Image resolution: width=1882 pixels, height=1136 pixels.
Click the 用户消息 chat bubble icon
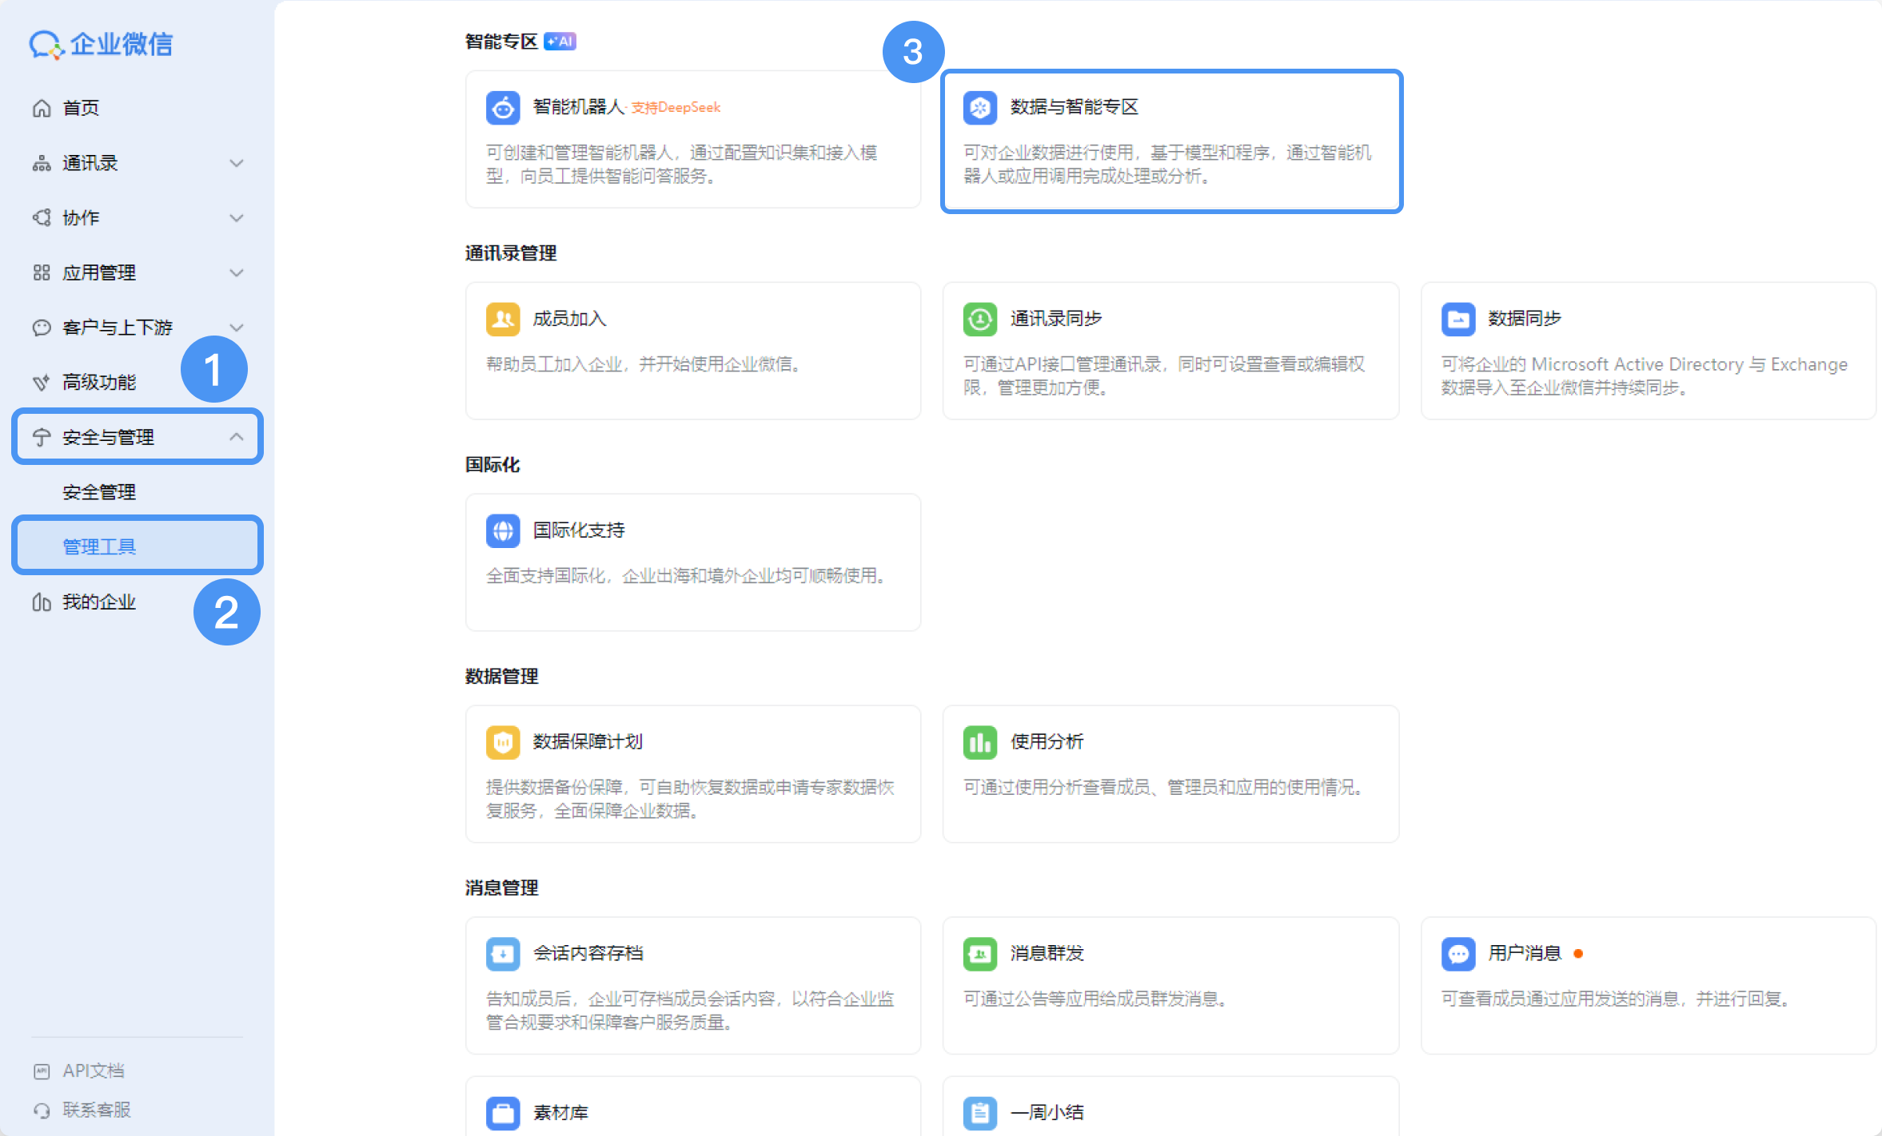point(1457,954)
